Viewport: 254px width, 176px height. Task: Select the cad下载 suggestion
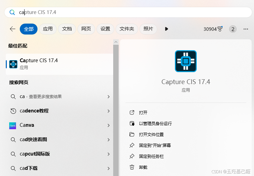click(59, 168)
